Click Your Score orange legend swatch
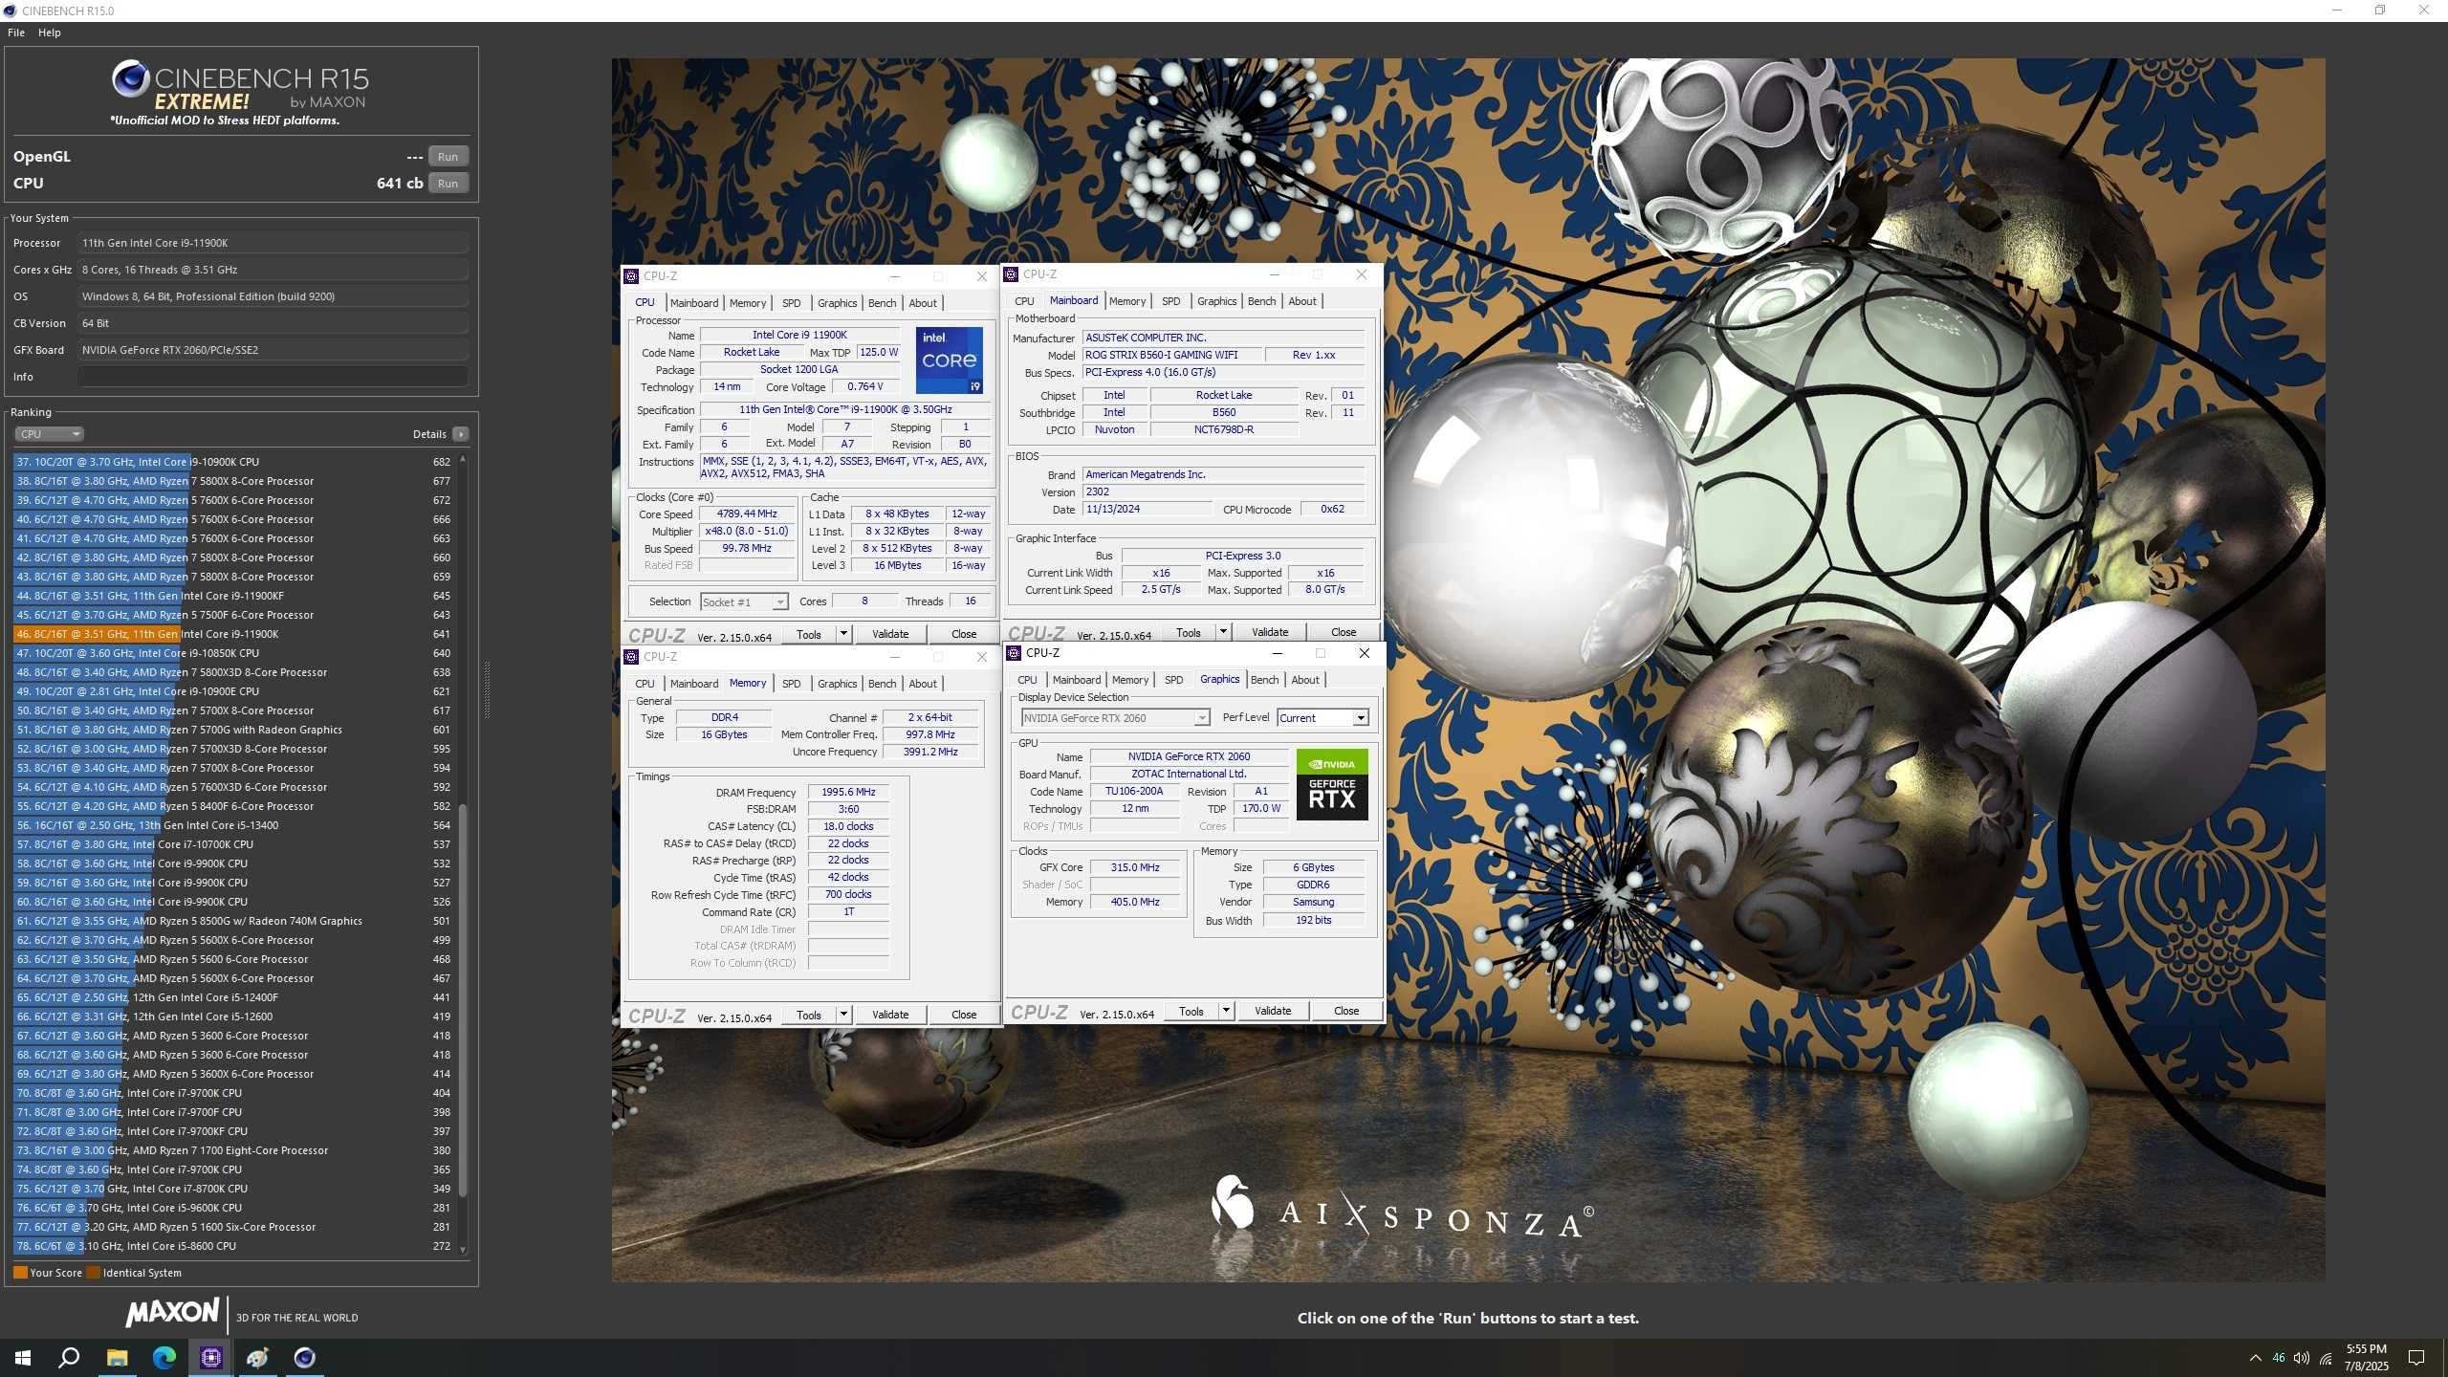The height and width of the screenshot is (1377, 2448). 20,1273
